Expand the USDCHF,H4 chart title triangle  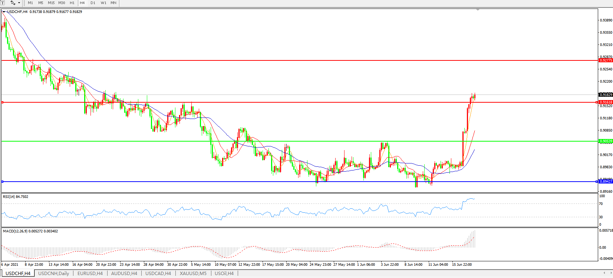click(x=4, y=12)
